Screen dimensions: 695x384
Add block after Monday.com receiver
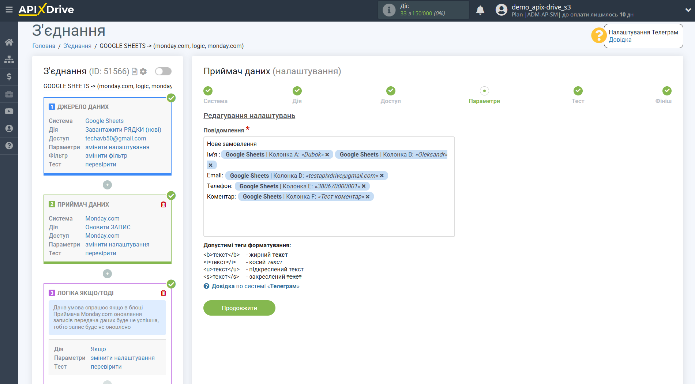click(x=107, y=274)
